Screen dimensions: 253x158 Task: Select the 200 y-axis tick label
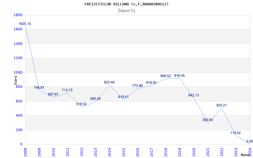(19, 130)
